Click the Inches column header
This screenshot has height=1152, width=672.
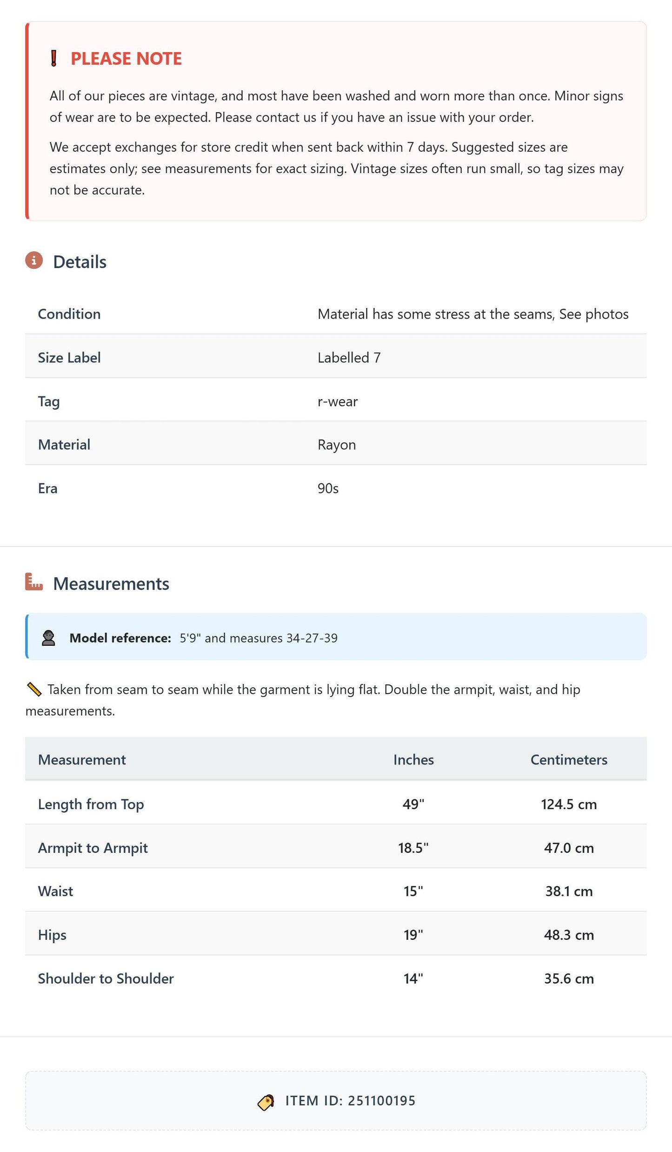point(413,759)
